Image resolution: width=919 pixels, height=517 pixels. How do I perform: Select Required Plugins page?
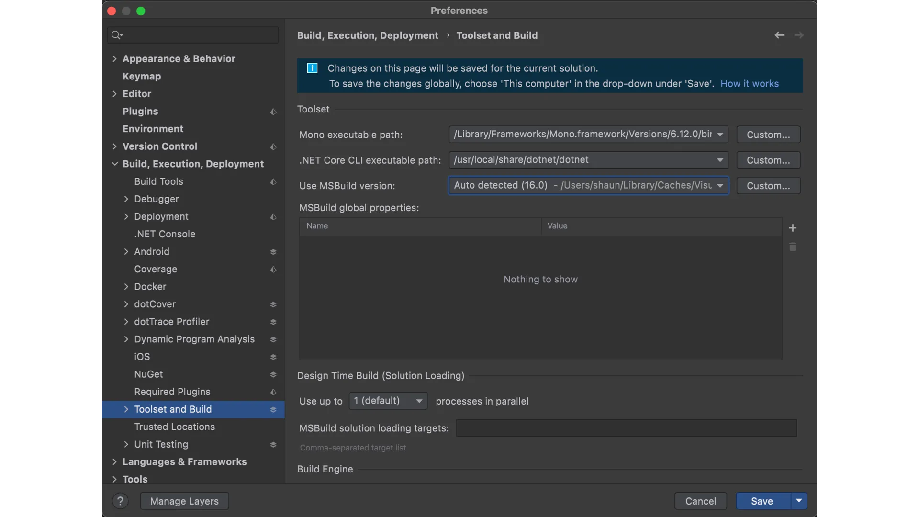[x=172, y=392]
